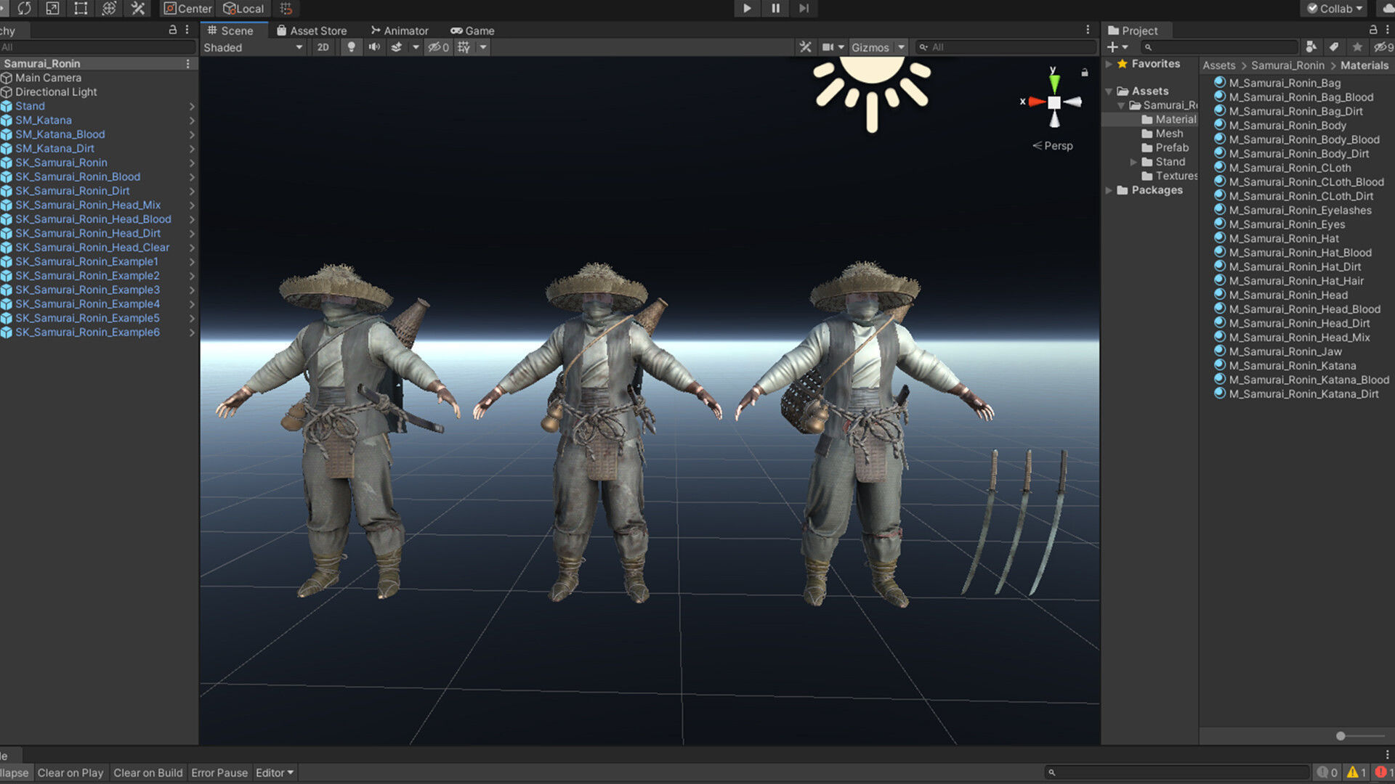Toggle pivot handle position Center
The image size is (1395, 784).
[x=187, y=8]
